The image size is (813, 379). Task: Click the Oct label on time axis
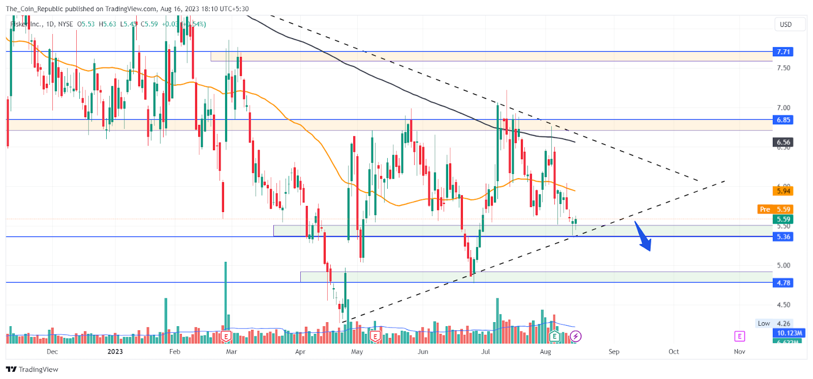coord(674,352)
